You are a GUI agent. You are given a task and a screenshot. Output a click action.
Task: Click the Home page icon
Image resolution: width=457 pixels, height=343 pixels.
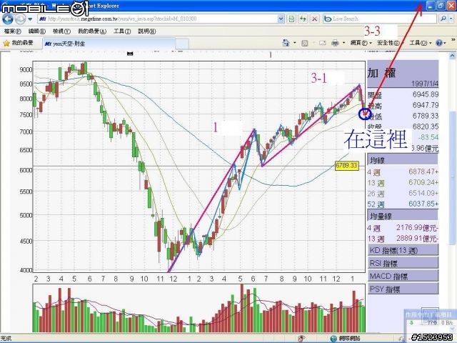tap(286, 43)
